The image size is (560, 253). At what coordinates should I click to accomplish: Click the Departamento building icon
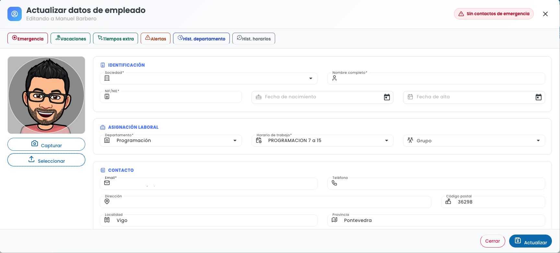coord(107,140)
